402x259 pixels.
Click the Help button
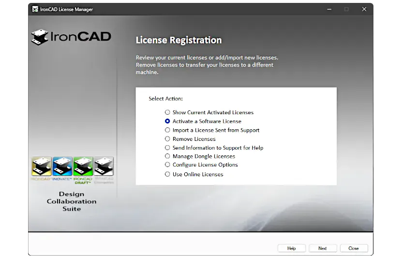(x=292, y=248)
